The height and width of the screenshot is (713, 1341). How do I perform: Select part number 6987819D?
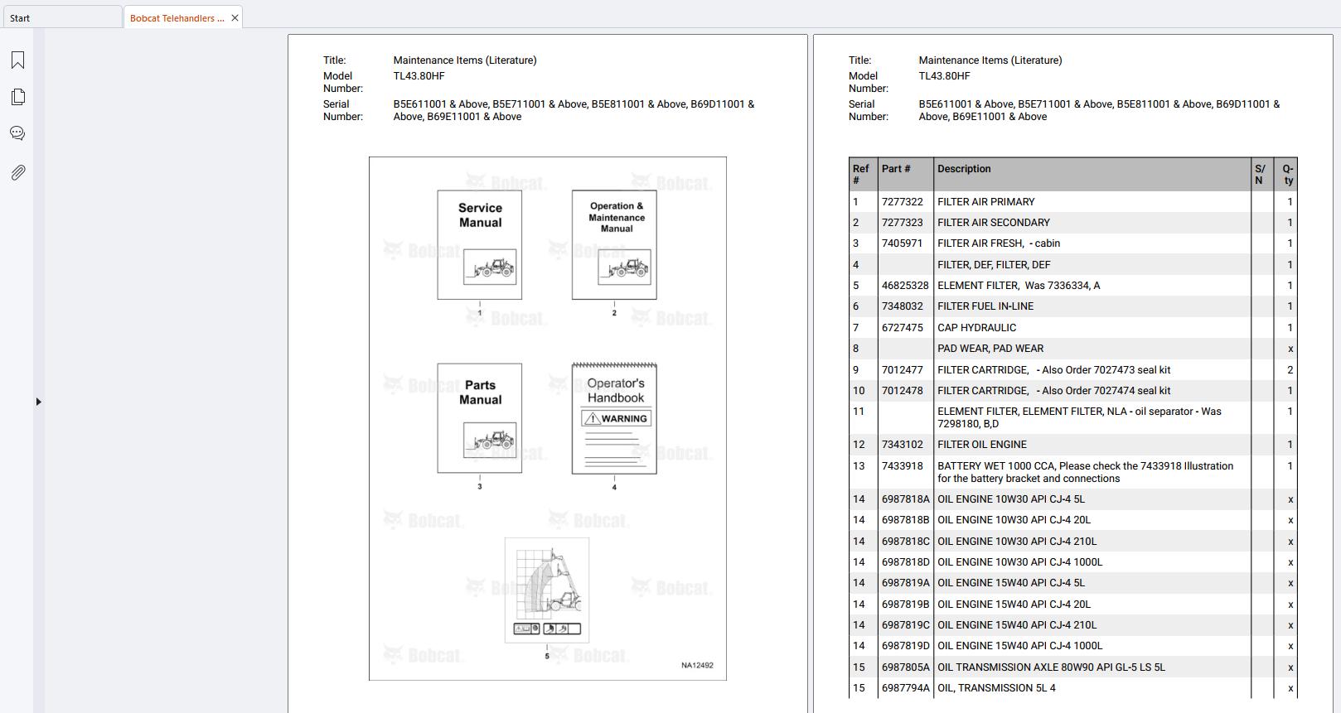(906, 646)
